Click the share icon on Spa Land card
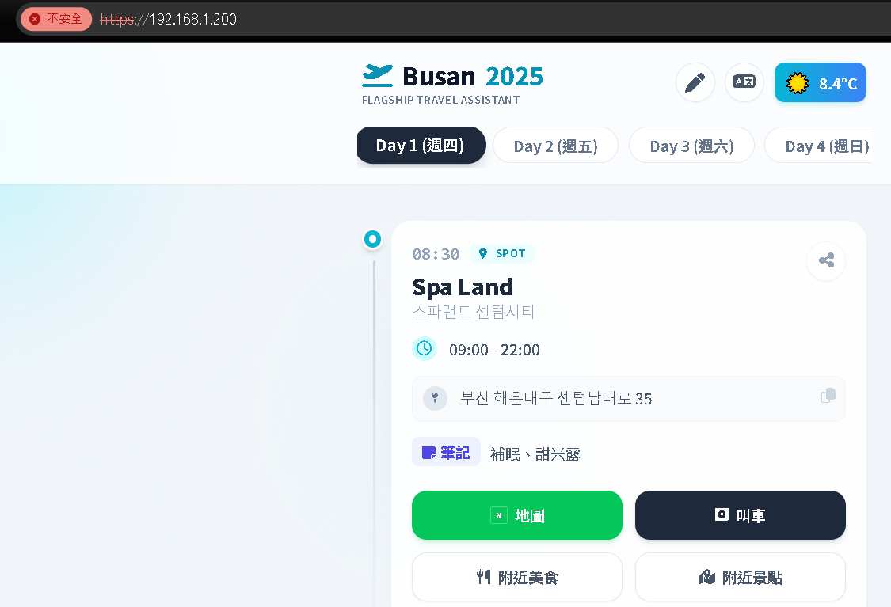The height and width of the screenshot is (607, 891). (825, 260)
